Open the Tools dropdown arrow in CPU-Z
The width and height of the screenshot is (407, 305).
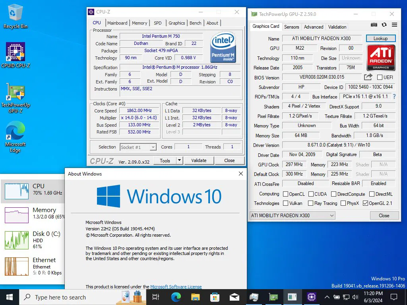click(x=179, y=160)
